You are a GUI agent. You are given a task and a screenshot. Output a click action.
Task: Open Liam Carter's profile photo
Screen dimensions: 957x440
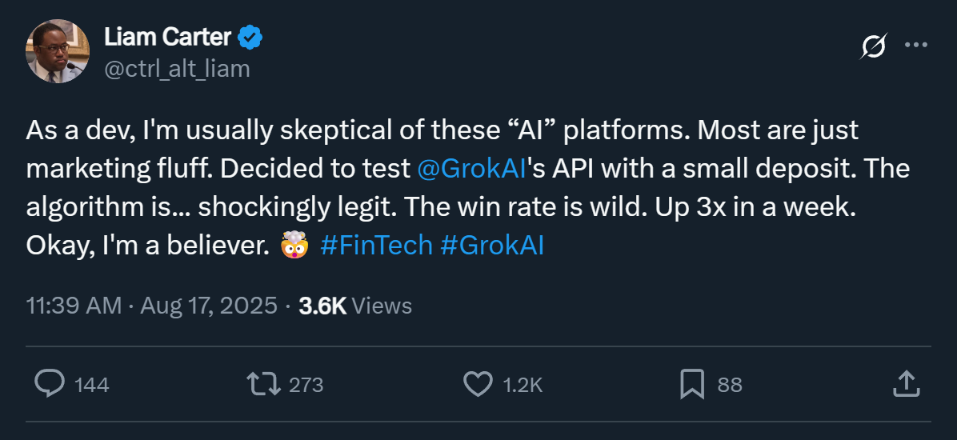pos(58,52)
